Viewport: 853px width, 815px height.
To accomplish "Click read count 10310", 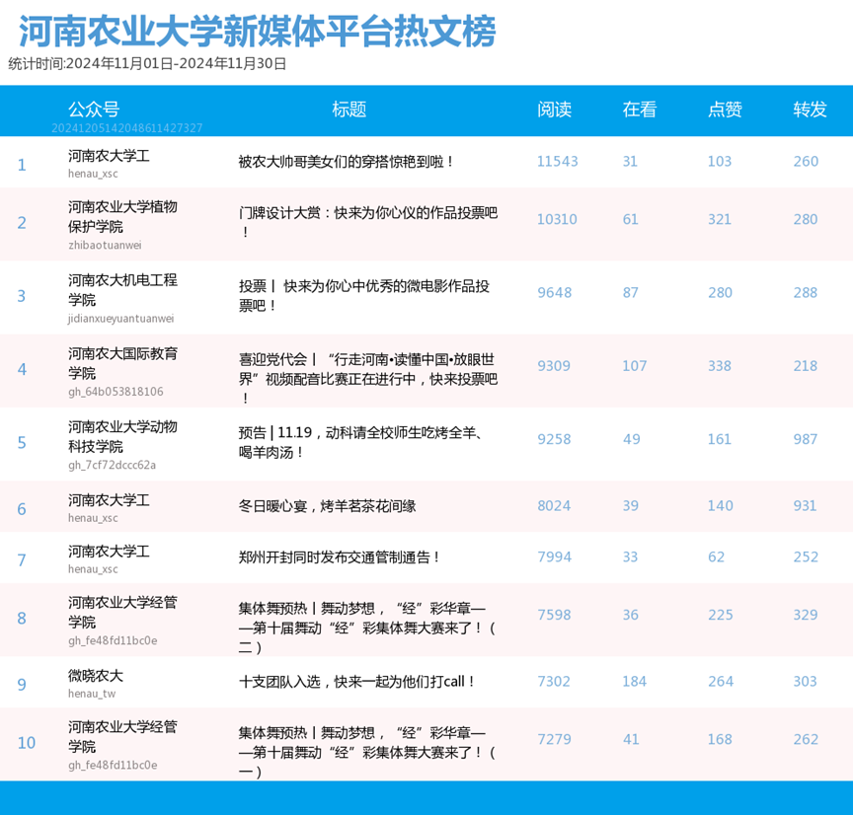I will [x=557, y=219].
